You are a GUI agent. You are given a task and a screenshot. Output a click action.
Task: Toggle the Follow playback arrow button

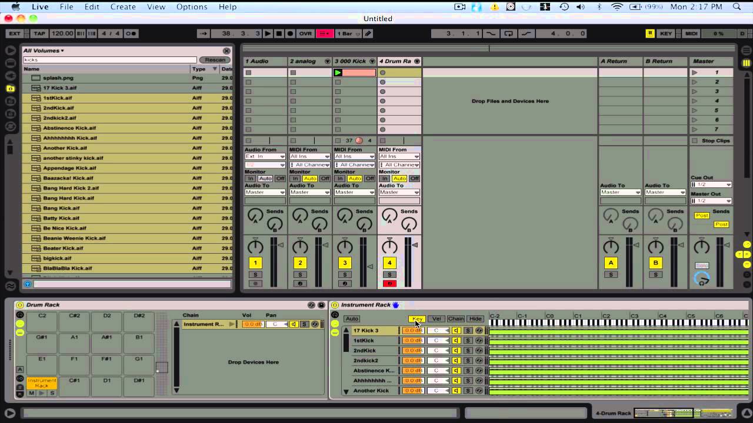203,33
